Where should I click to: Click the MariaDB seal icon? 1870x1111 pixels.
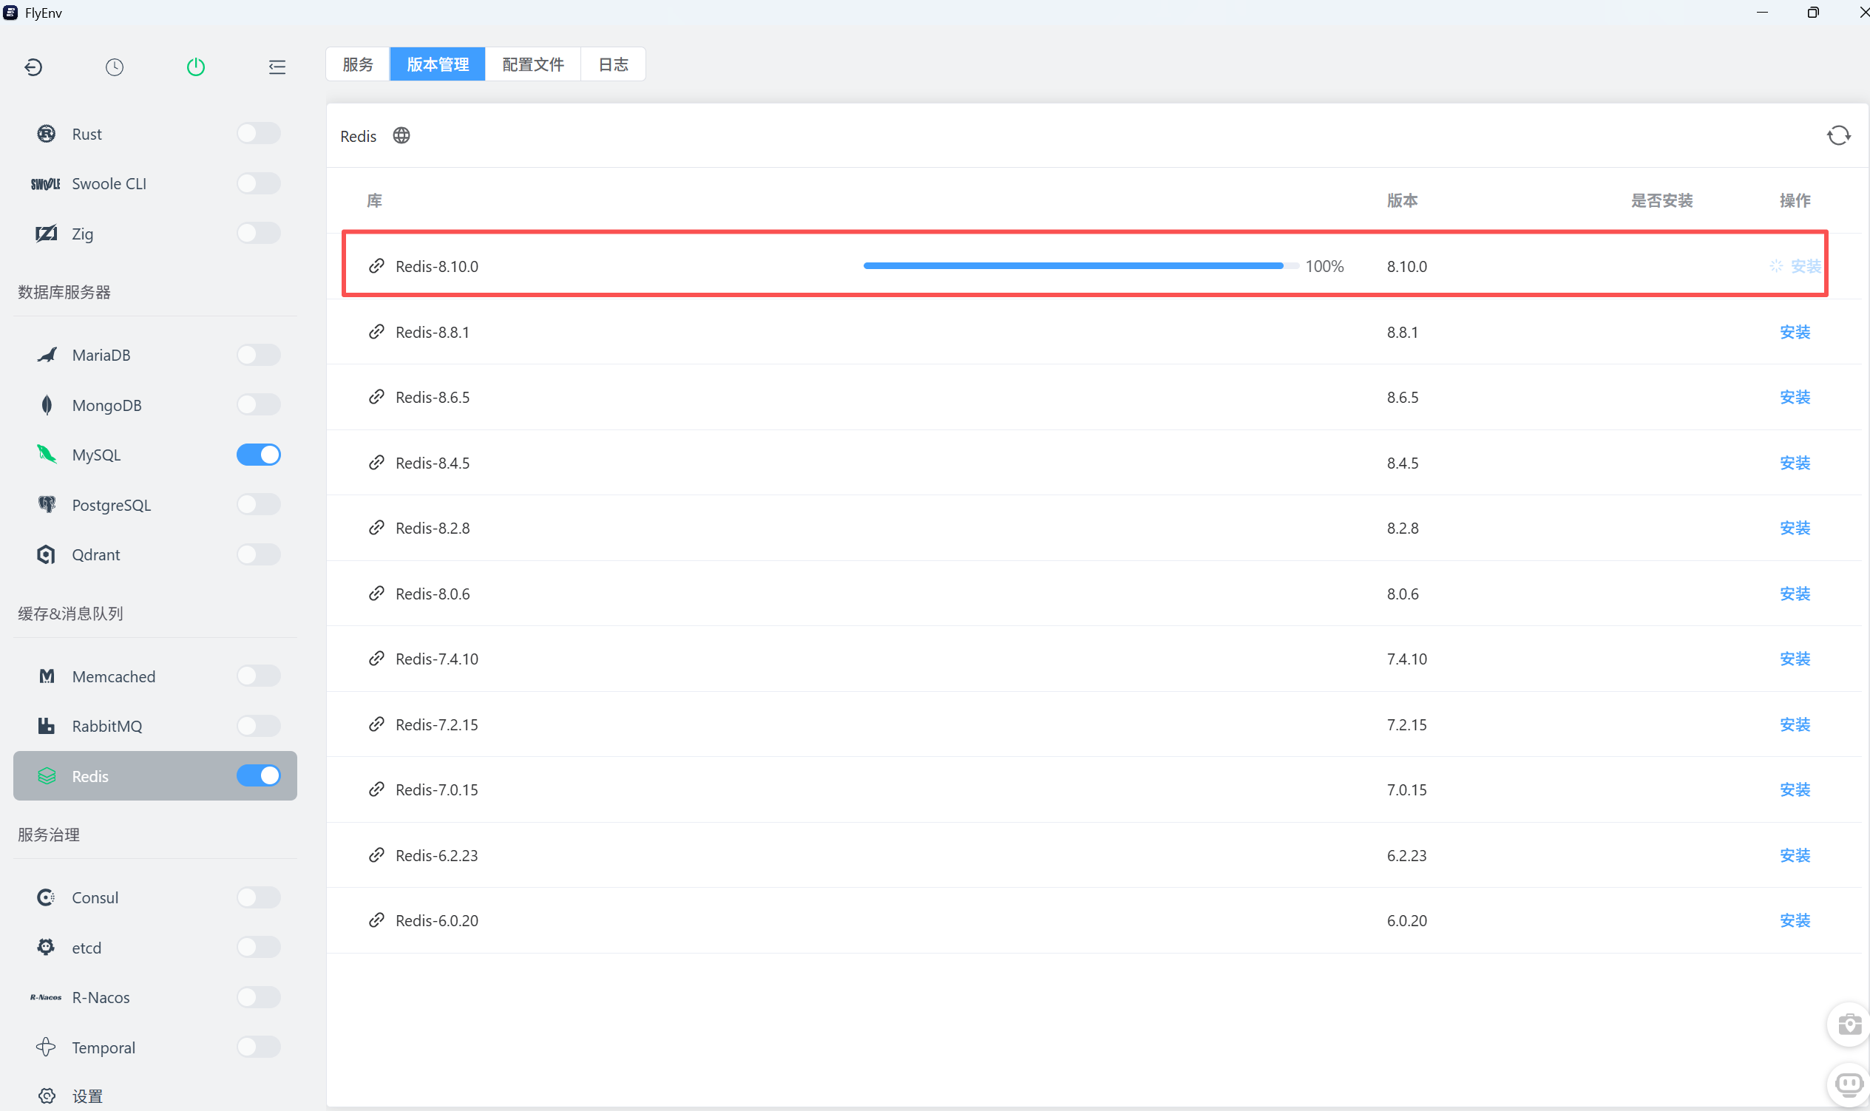(x=47, y=355)
